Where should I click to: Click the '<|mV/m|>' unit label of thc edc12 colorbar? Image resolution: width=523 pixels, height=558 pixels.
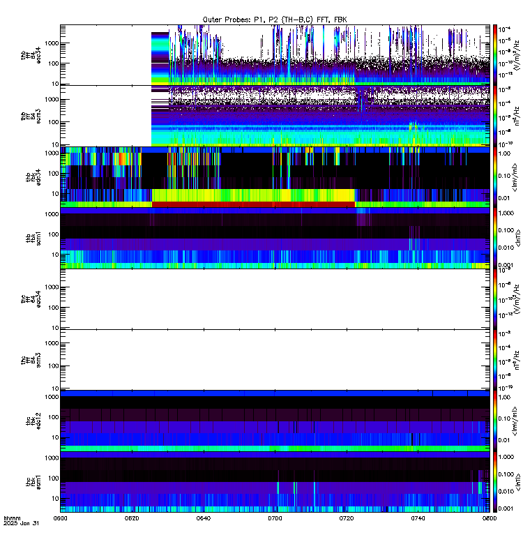515,421
